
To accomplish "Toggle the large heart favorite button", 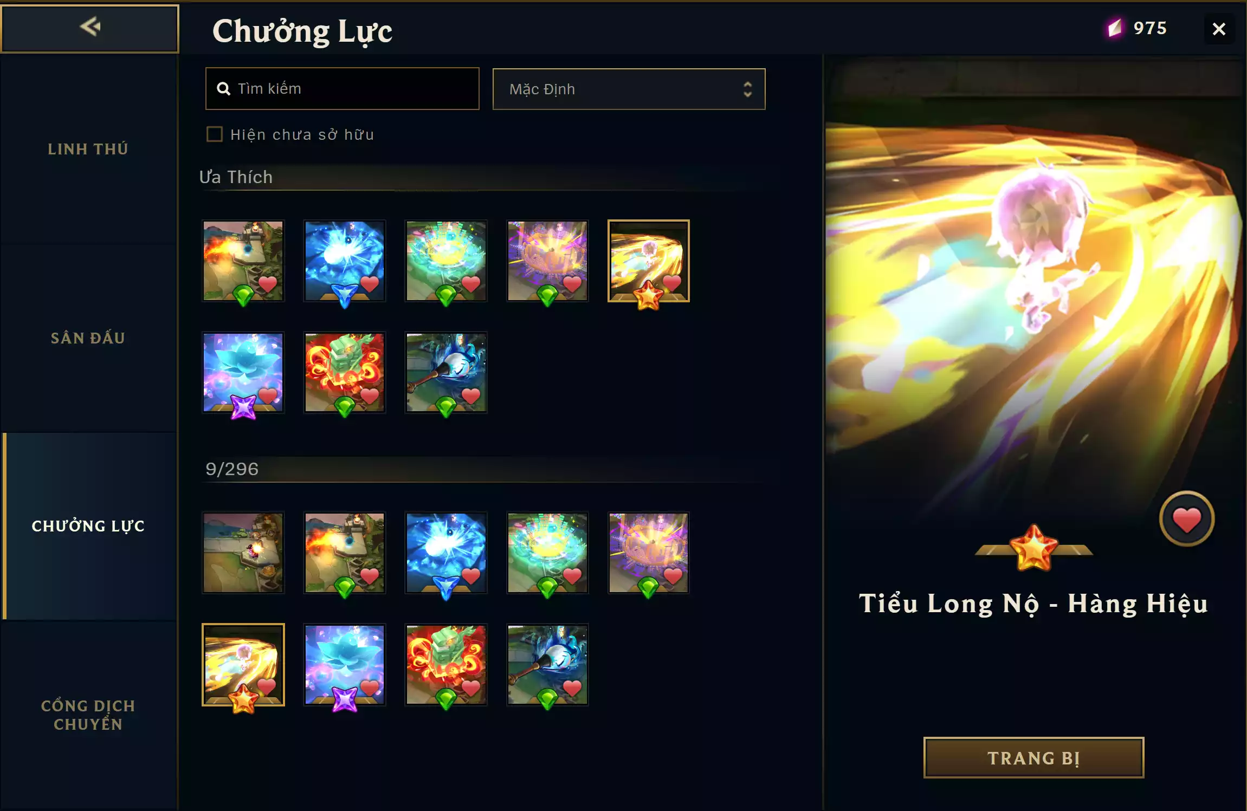I will pos(1186,519).
